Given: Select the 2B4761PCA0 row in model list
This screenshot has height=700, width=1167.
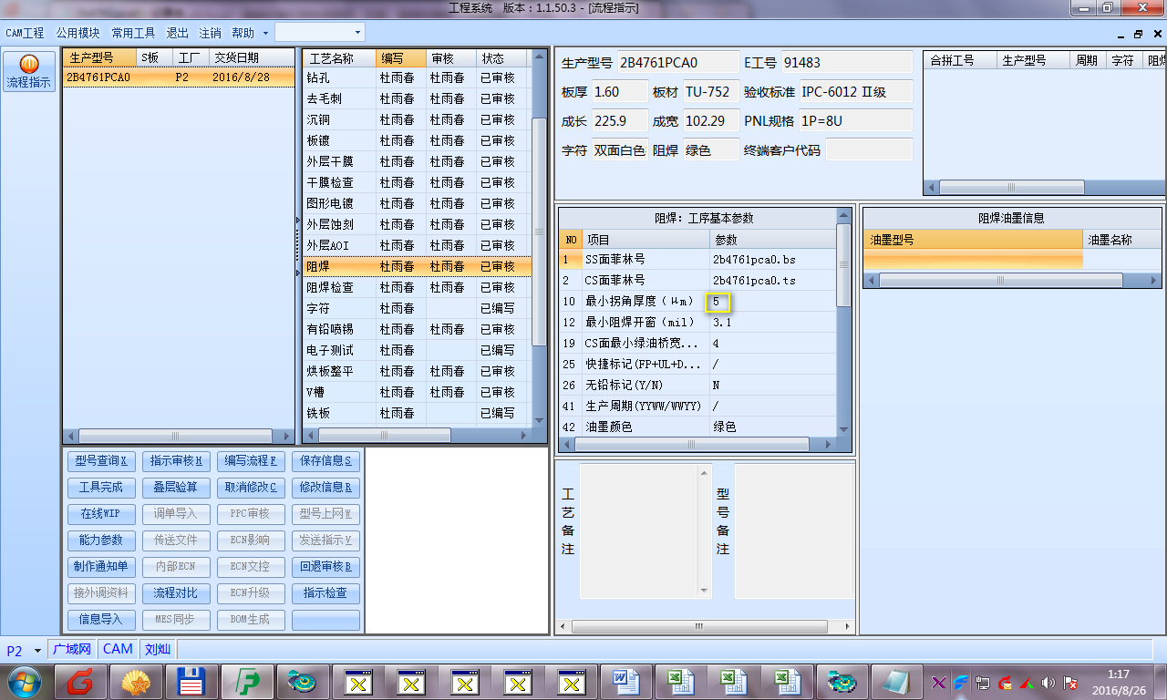Looking at the screenshot, I should pos(179,77).
